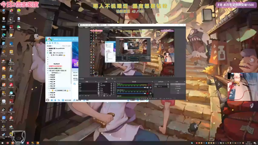Screen dimensions: 258x145
Task: Click bottom button in OBS Controls dock
Action: point(178,93)
